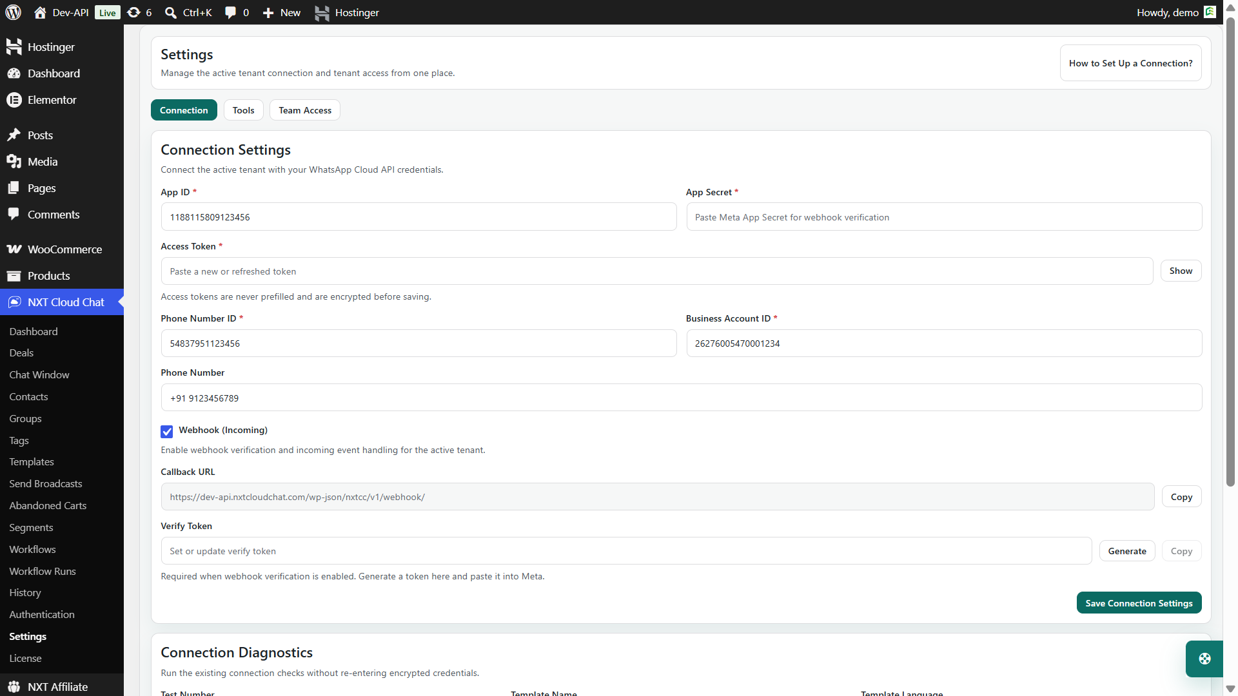Open Send Broadcasts submenu item
This screenshot has height=696, width=1238.
pyautogui.click(x=46, y=483)
